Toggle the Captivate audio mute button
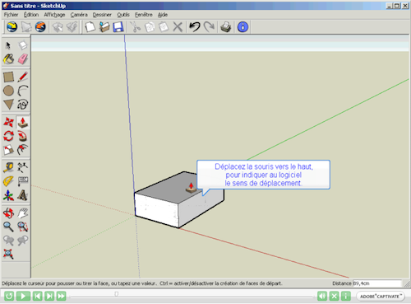 tap(322, 296)
